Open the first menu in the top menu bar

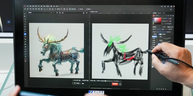tap(28, 6)
